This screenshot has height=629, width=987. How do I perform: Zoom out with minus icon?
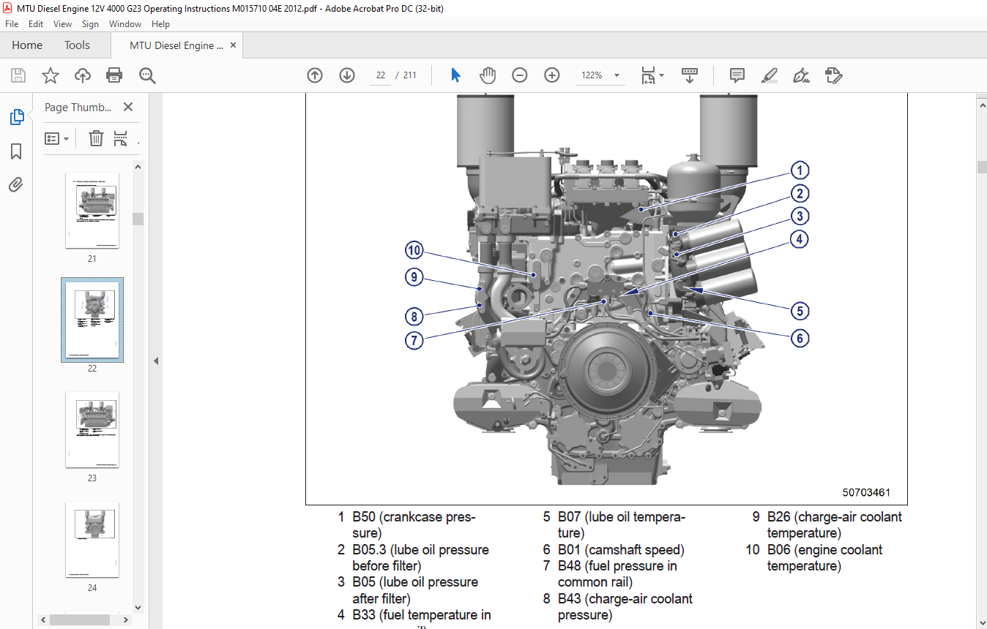click(520, 75)
